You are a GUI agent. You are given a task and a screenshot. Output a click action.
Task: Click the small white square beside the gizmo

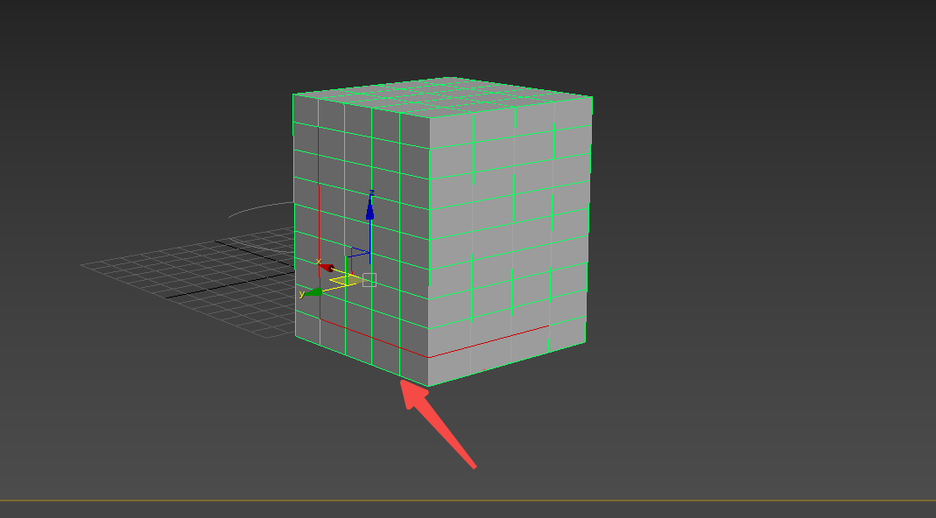[x=369, y=279]
